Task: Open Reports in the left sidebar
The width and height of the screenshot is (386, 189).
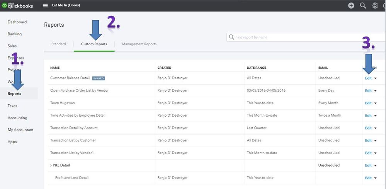Action: click(15, 94)
